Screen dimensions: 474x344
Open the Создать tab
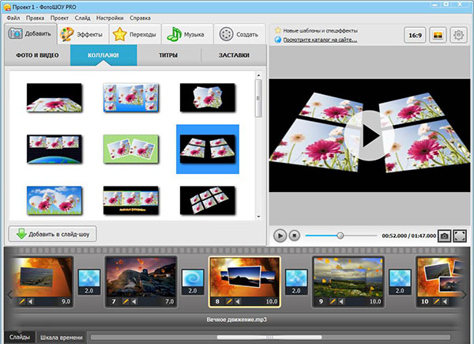pos(239,35)
